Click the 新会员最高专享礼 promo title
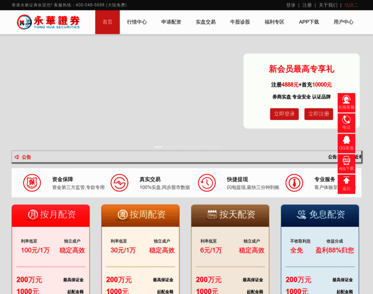The width and height of the screenshot is (373, 294). coord(301,69)
